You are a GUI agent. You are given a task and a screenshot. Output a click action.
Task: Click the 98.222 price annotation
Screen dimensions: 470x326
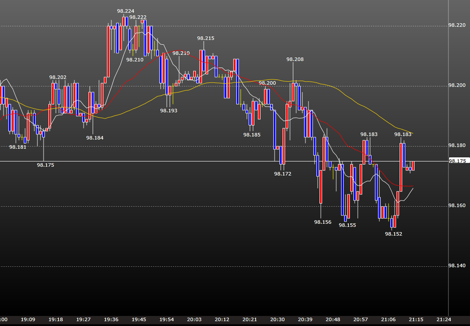(138, 17)
